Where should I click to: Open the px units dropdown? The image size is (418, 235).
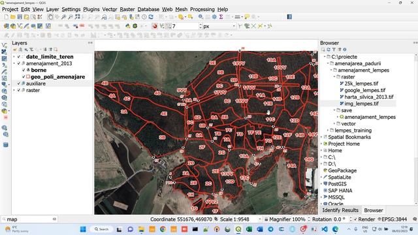219,26
